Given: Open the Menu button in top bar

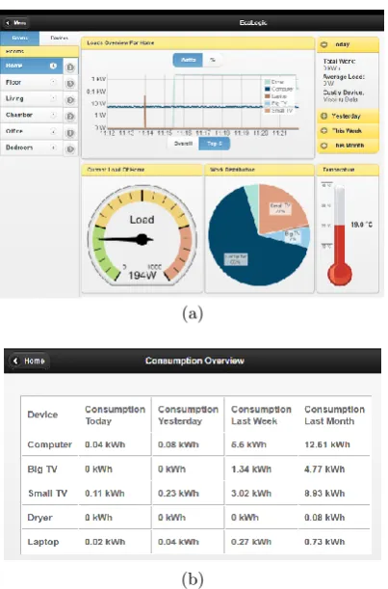Looking at the screenshot, I should point(15,23).
